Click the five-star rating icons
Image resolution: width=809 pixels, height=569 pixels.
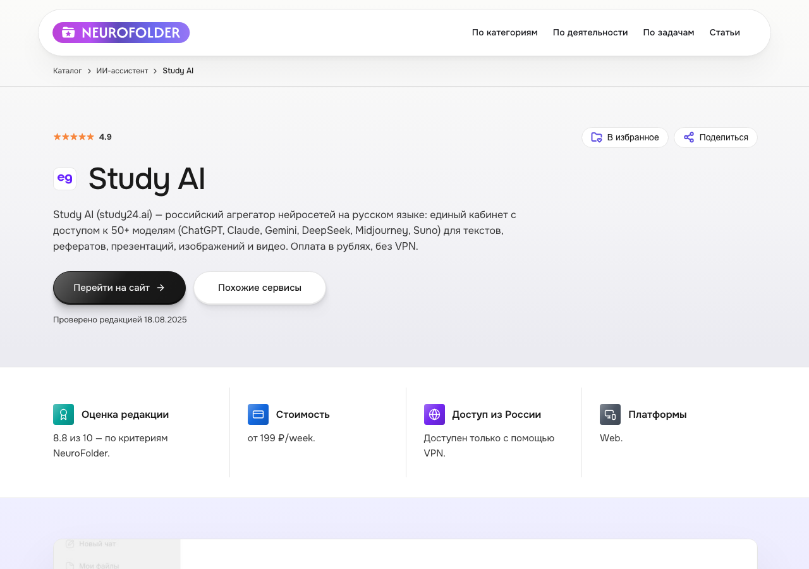point(73,137)
